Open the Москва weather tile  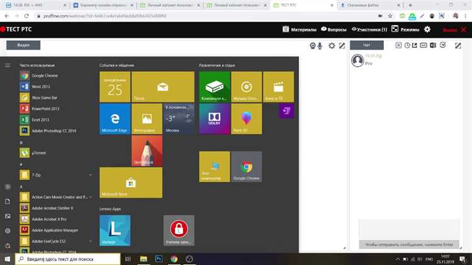(179, 118)
